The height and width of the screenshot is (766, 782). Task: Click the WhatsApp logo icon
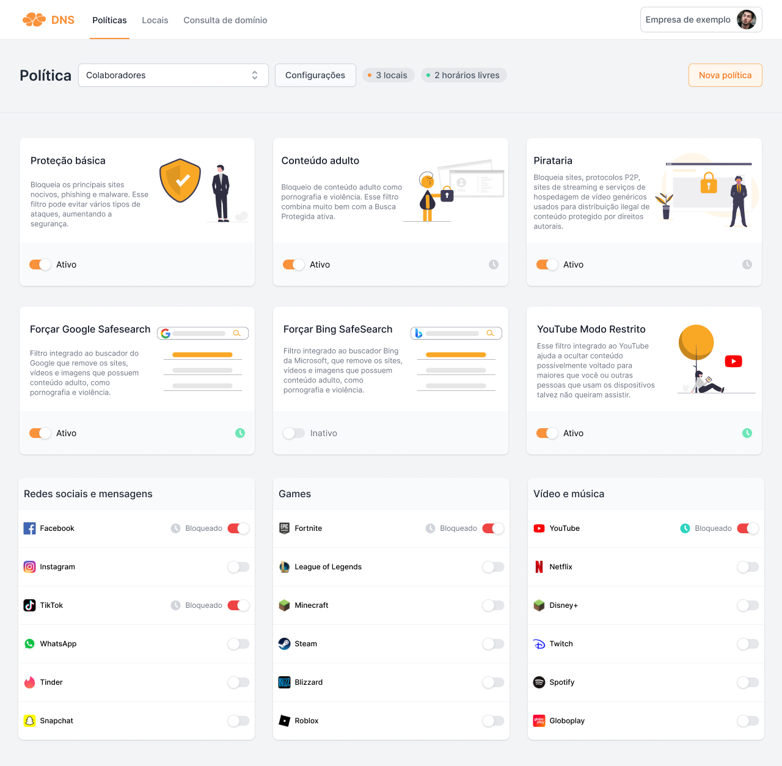pyautogui.click(x=29, y=644)
